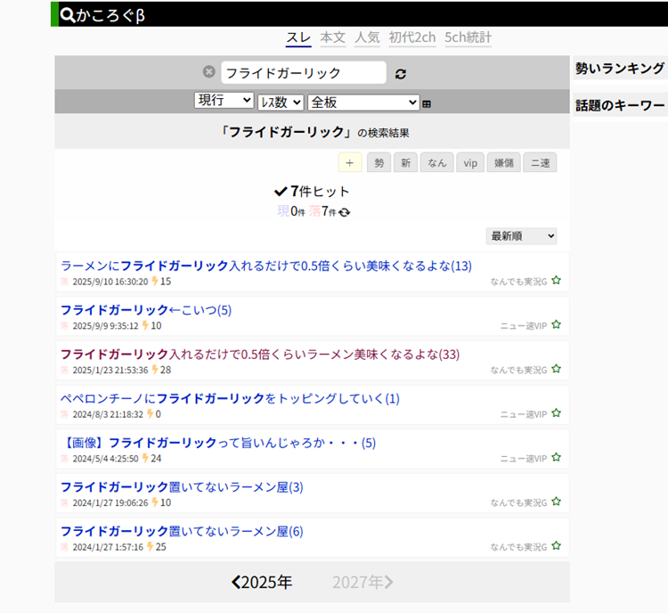This screenshot has height=613, width=668.
Task: Open the ﾚｽ数 dropdown
Action: [x=281, y=102]
